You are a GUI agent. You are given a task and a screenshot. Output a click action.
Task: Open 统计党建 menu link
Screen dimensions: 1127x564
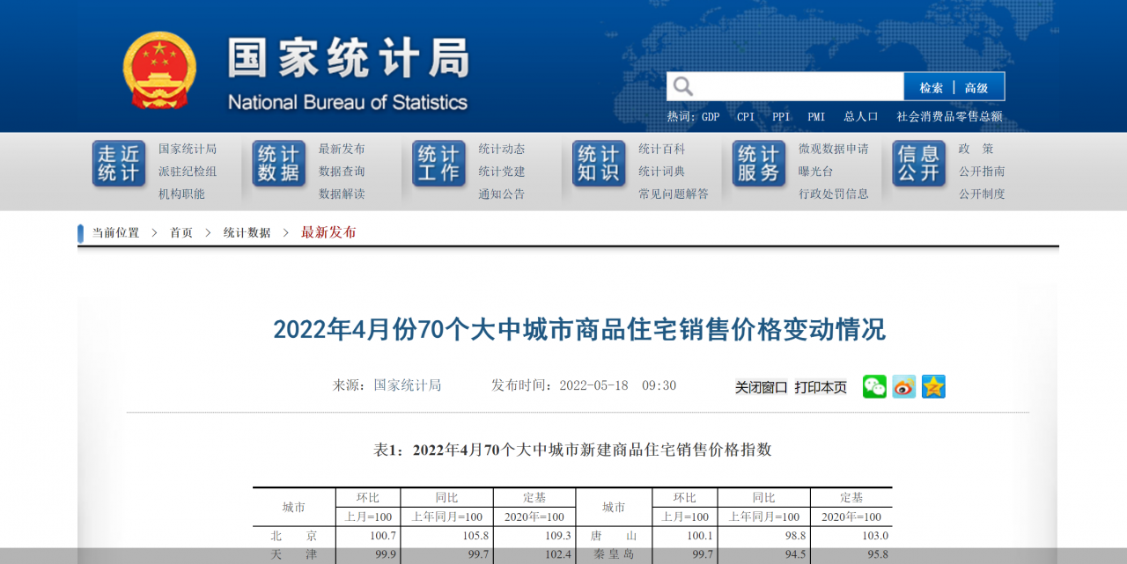[502, 172]
